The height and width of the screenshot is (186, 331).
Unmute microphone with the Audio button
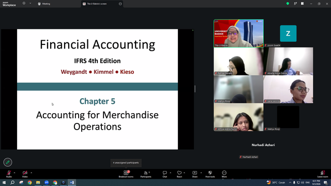tap(9, 174)
